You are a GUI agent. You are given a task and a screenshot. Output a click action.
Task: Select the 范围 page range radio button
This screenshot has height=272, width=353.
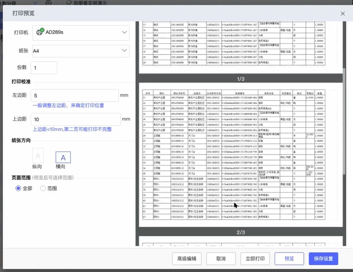tap(43, 189)
